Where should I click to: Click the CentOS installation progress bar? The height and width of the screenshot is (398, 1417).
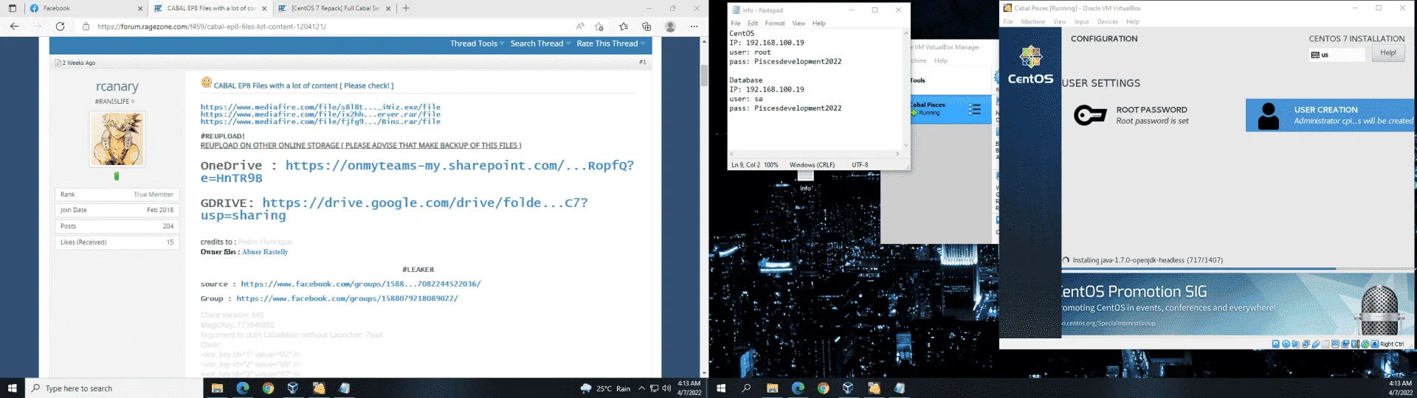tap(1239, 269)
